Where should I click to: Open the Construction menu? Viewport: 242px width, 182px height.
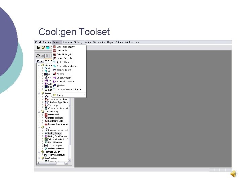point(99,42)
